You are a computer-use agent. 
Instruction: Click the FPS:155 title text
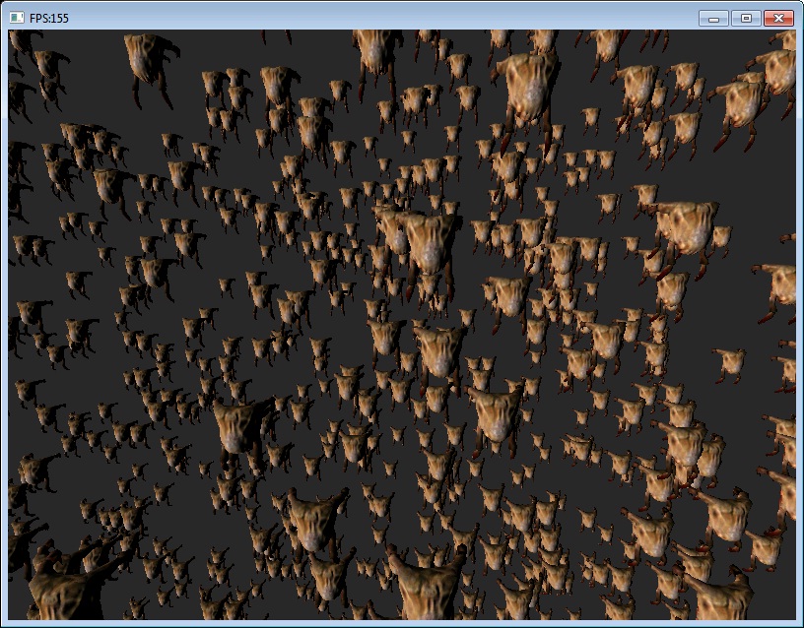[x=49, y=18]
